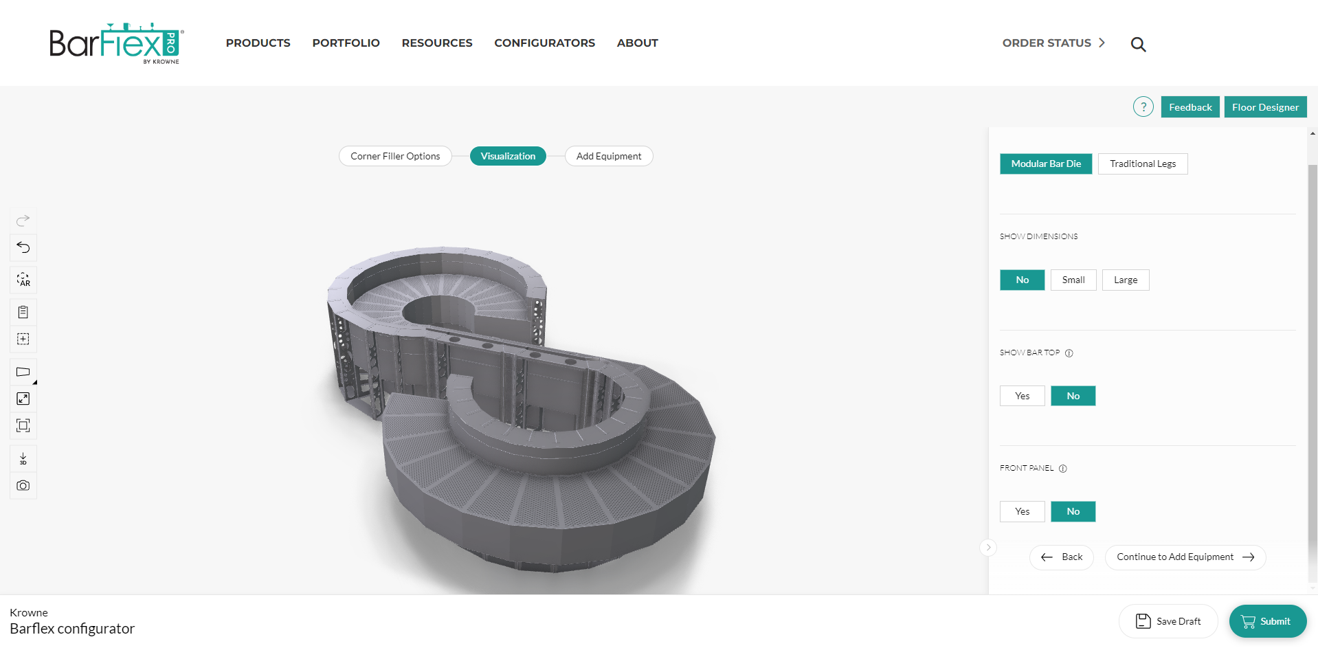Open the help question mark icon
Screen dimensions: 1318x648
coord(1143,107)
